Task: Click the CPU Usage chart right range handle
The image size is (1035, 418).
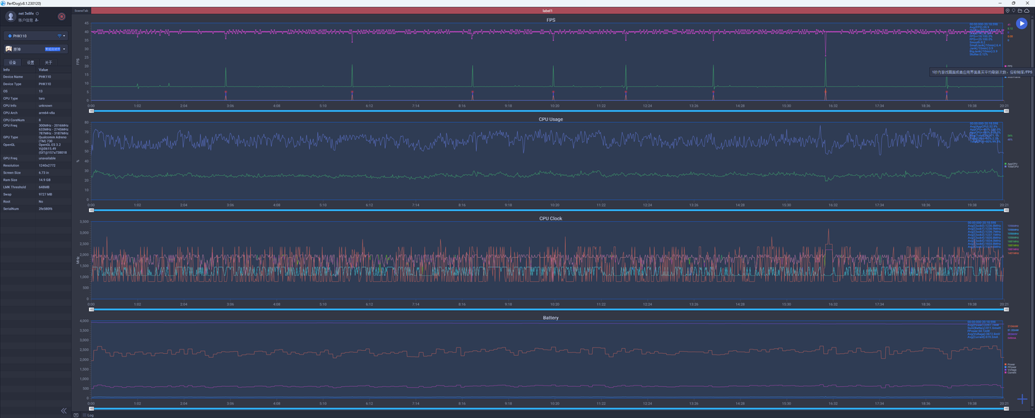Action: (x=1007, y=210)
